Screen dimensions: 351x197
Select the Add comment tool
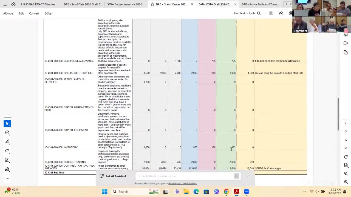pos(7,133)
